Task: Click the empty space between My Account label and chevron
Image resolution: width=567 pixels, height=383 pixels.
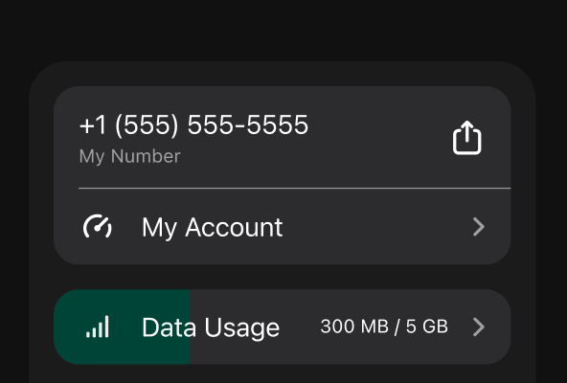Action: tap(376, 227)
